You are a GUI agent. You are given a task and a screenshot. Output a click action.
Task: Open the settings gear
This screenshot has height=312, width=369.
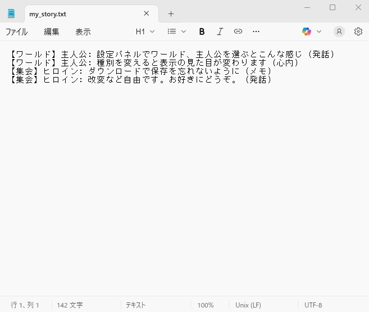[358, 31]
